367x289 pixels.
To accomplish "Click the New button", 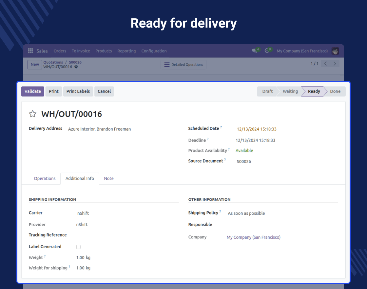I will click(x=35, y=64).
